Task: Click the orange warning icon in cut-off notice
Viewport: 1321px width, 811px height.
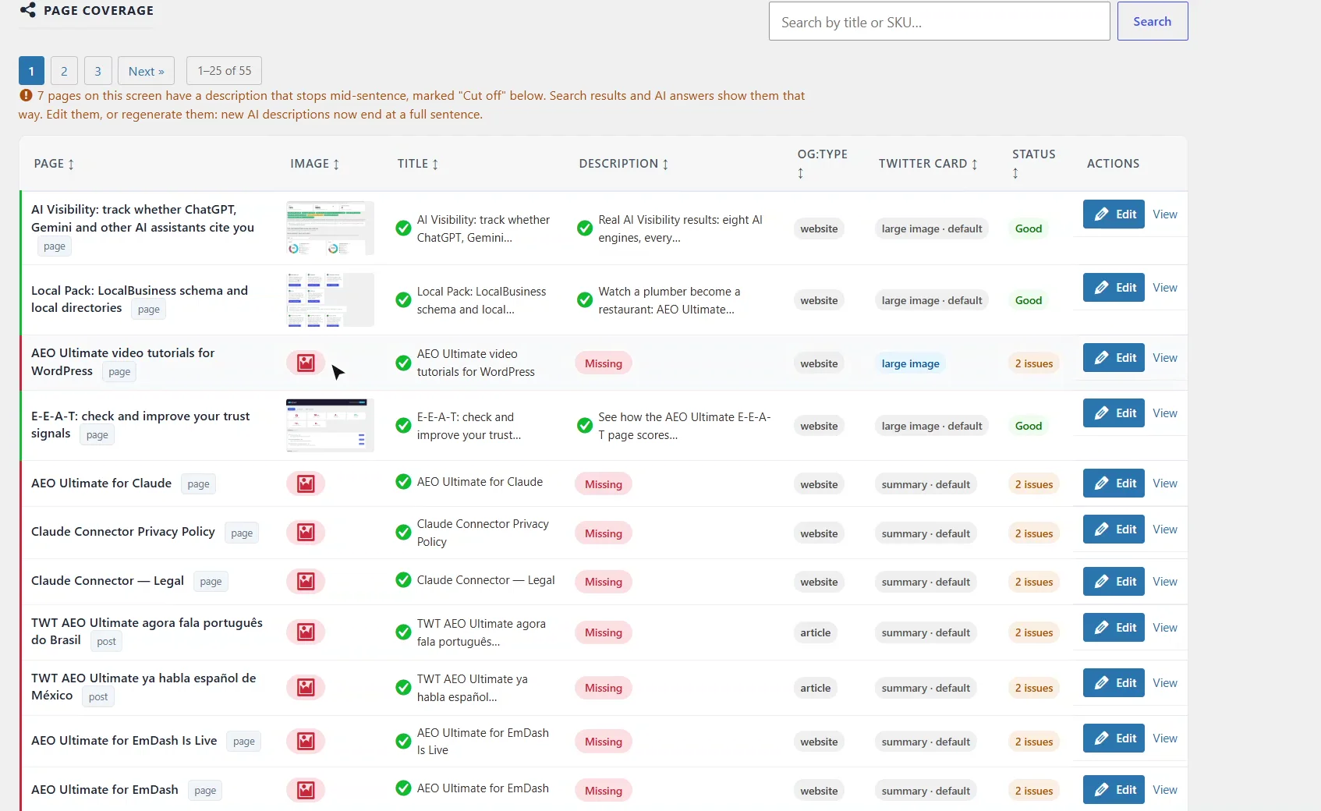Action: point(26,95)
